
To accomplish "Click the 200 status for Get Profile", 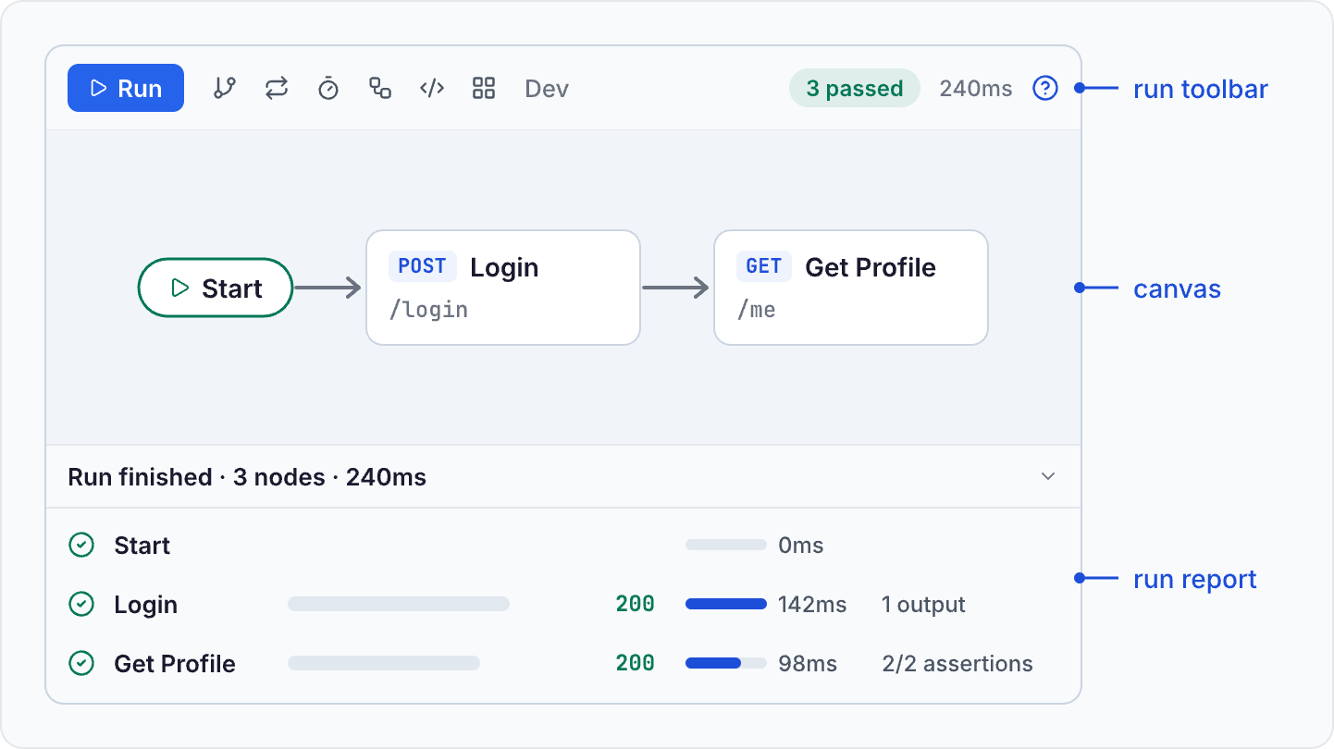I will pyautogui.click(x=636, y=664).
